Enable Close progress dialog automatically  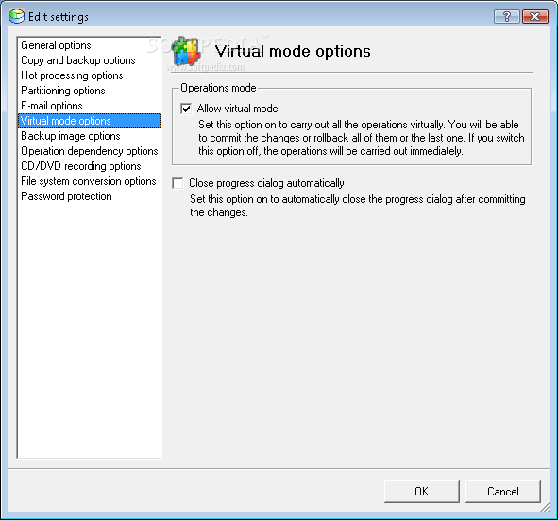tap(178, 183)
